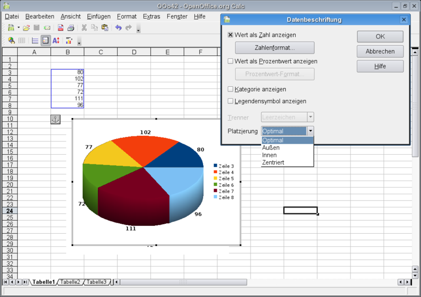Click the Paste clipboard icon
This screenshot has height=297, width=421.
tap(105, 27)
